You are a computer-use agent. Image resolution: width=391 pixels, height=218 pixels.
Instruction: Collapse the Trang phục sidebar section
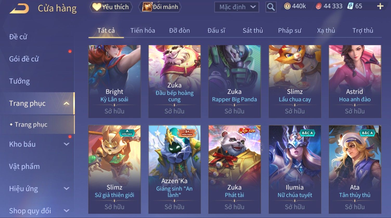click(x=67, y=103)
